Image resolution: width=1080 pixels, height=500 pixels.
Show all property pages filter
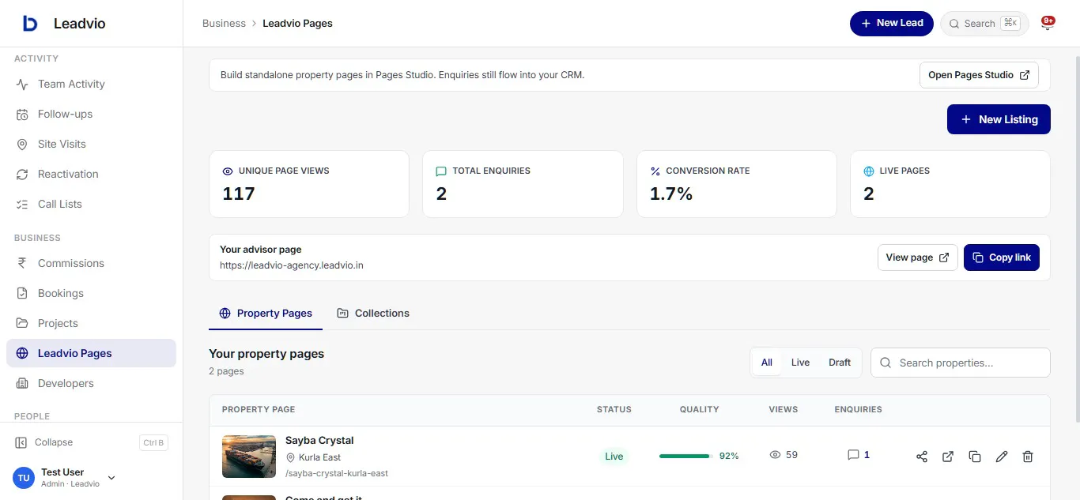click(767, 363)
